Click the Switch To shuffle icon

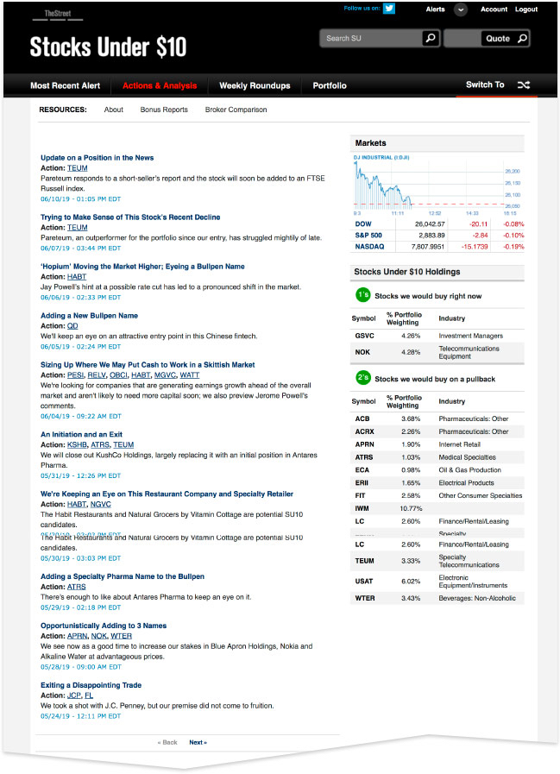tap(524, 85)
